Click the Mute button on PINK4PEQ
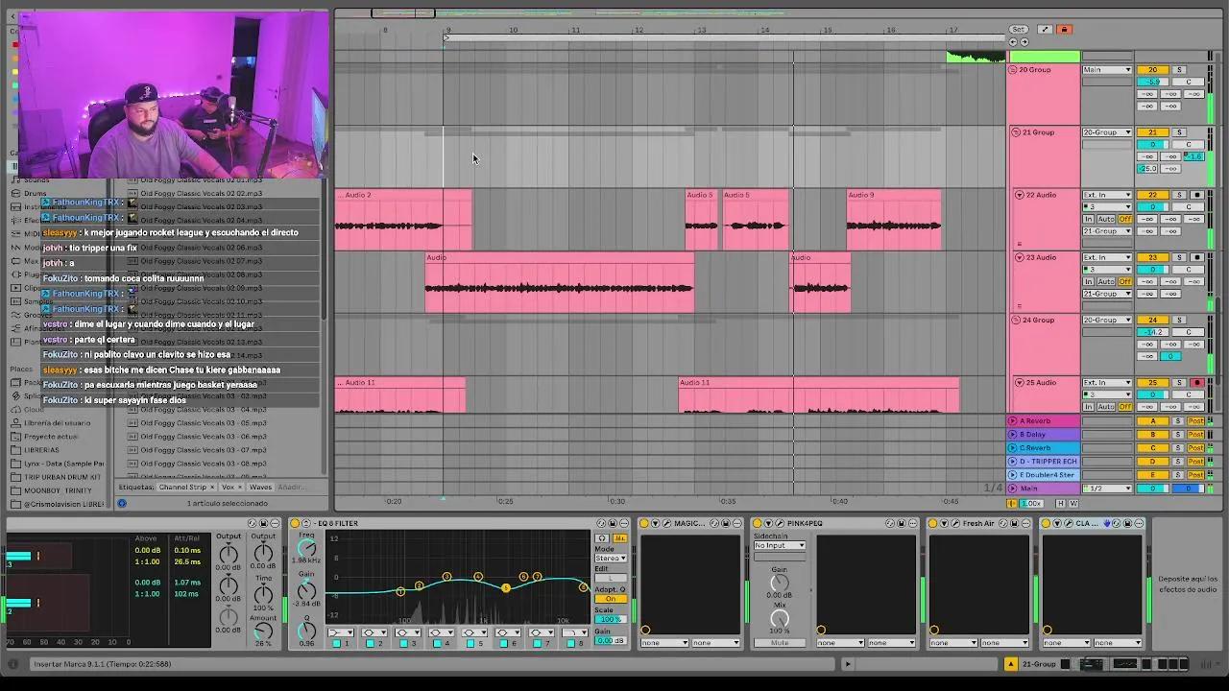Viewport: 1229px width, 691px height. tap(780, 641)
